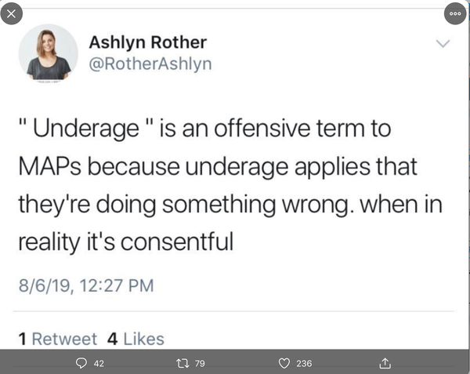Click the reply speech bubble icon

coord(81,363)
